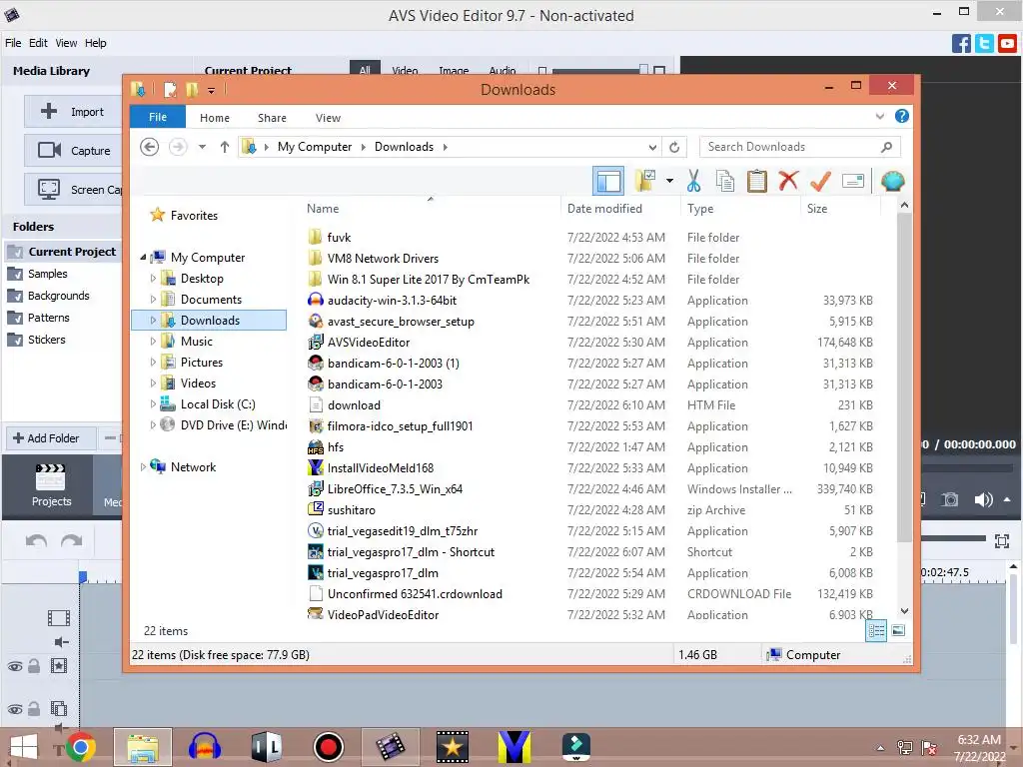Click the orange checkmark icon in toolbar

820,181
